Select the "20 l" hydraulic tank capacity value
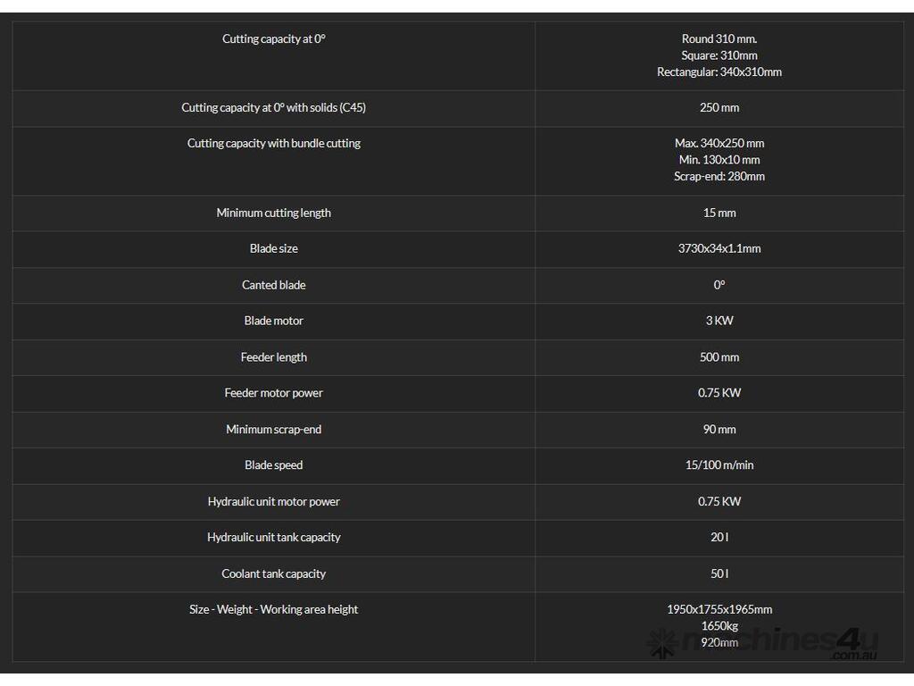The image size is (914, 686). tap(719, 538)
